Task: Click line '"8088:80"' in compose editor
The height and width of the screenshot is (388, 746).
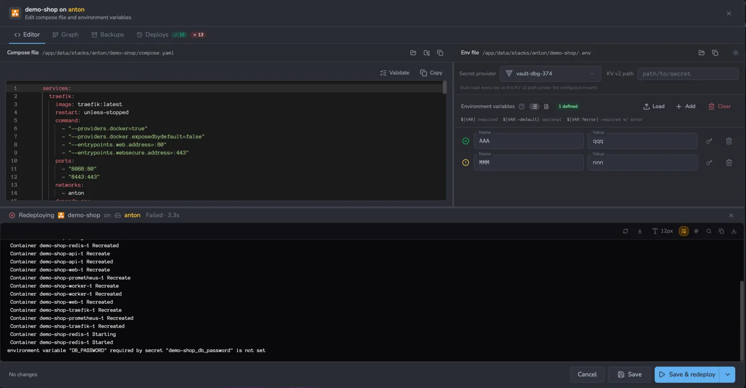Action: point(83,169)
